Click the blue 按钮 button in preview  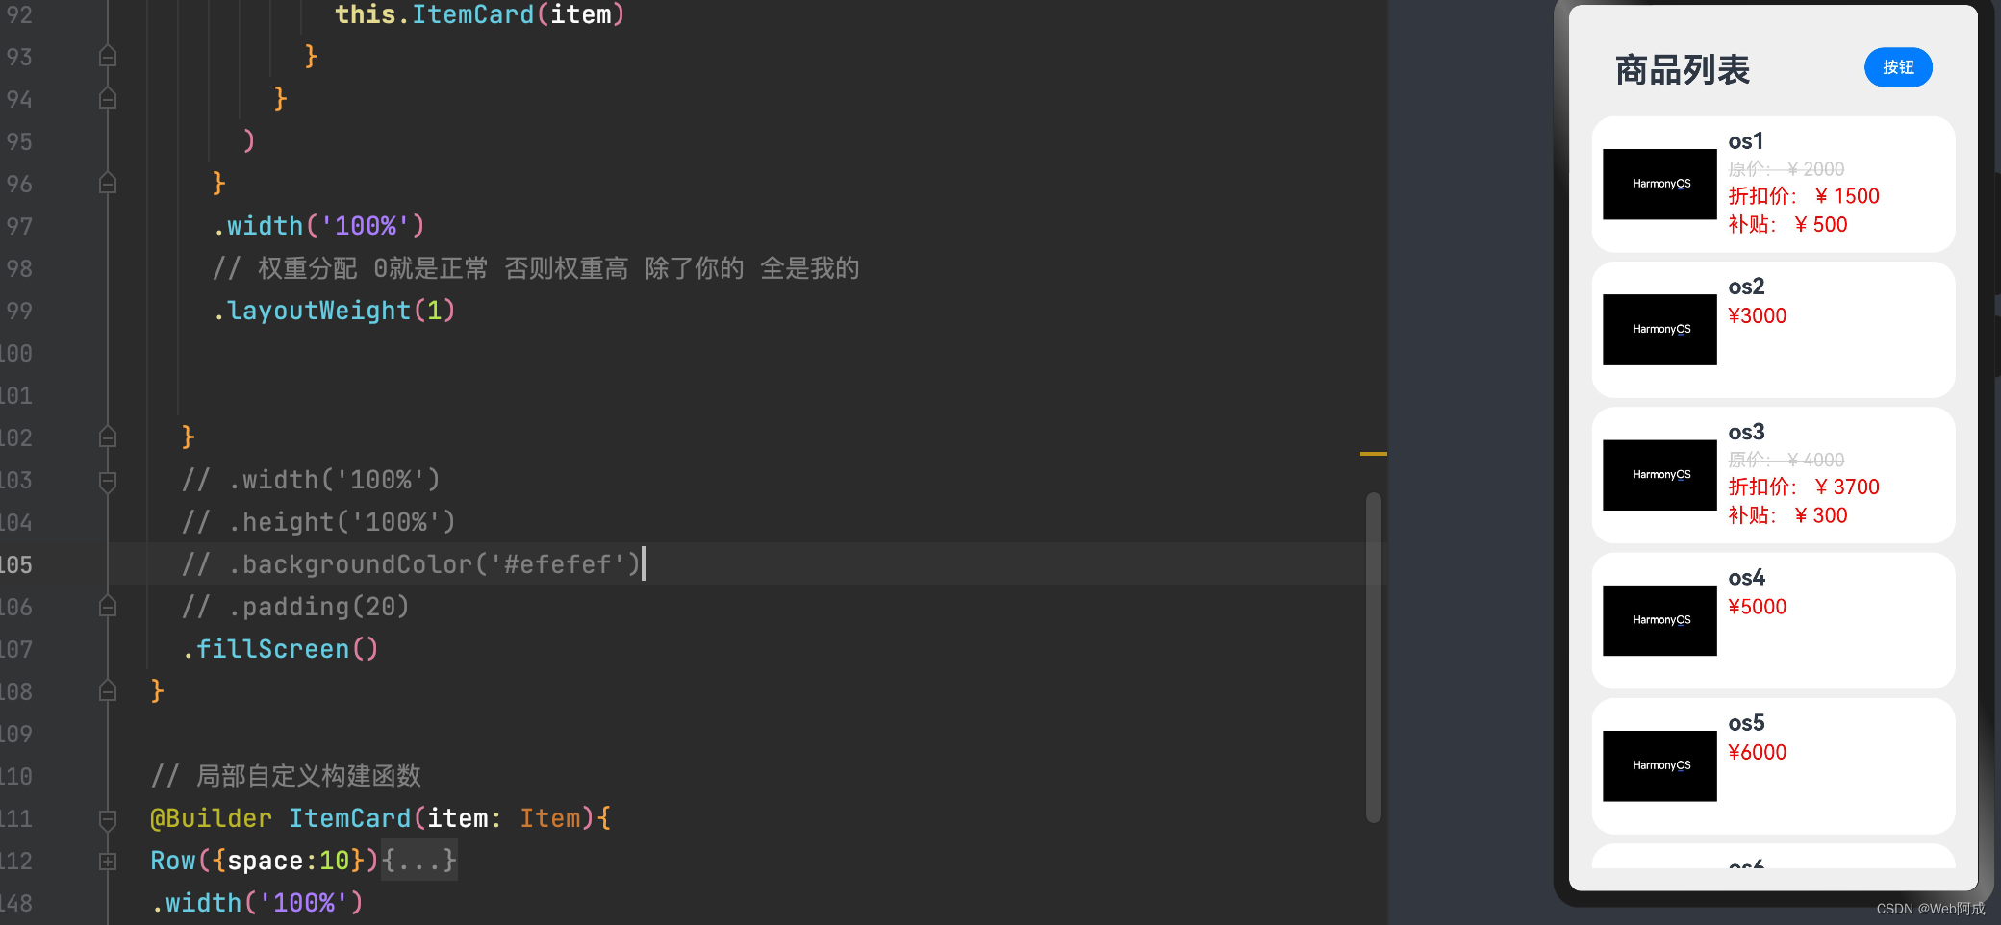click(x=1897, y=67)
